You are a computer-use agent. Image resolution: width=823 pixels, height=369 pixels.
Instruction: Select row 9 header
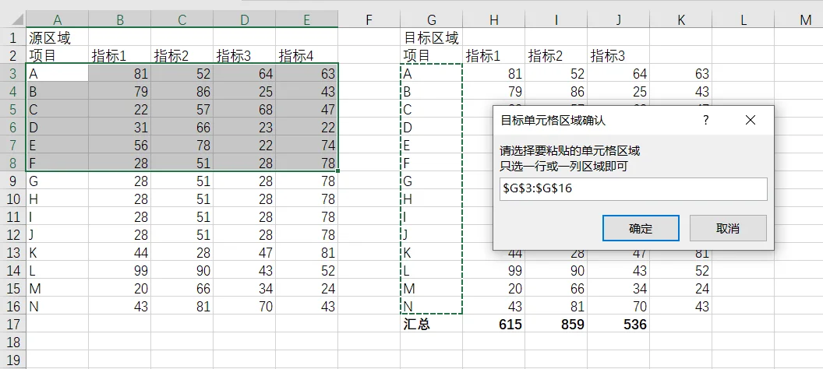coord(12,181)
